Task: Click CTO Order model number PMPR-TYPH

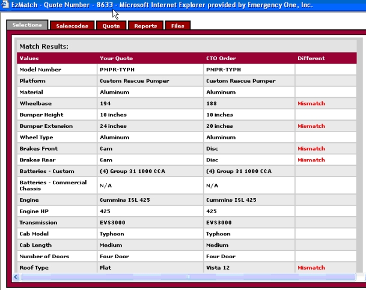Action: (x=224, y=70)
